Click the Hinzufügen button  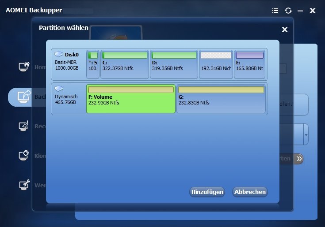207,192
